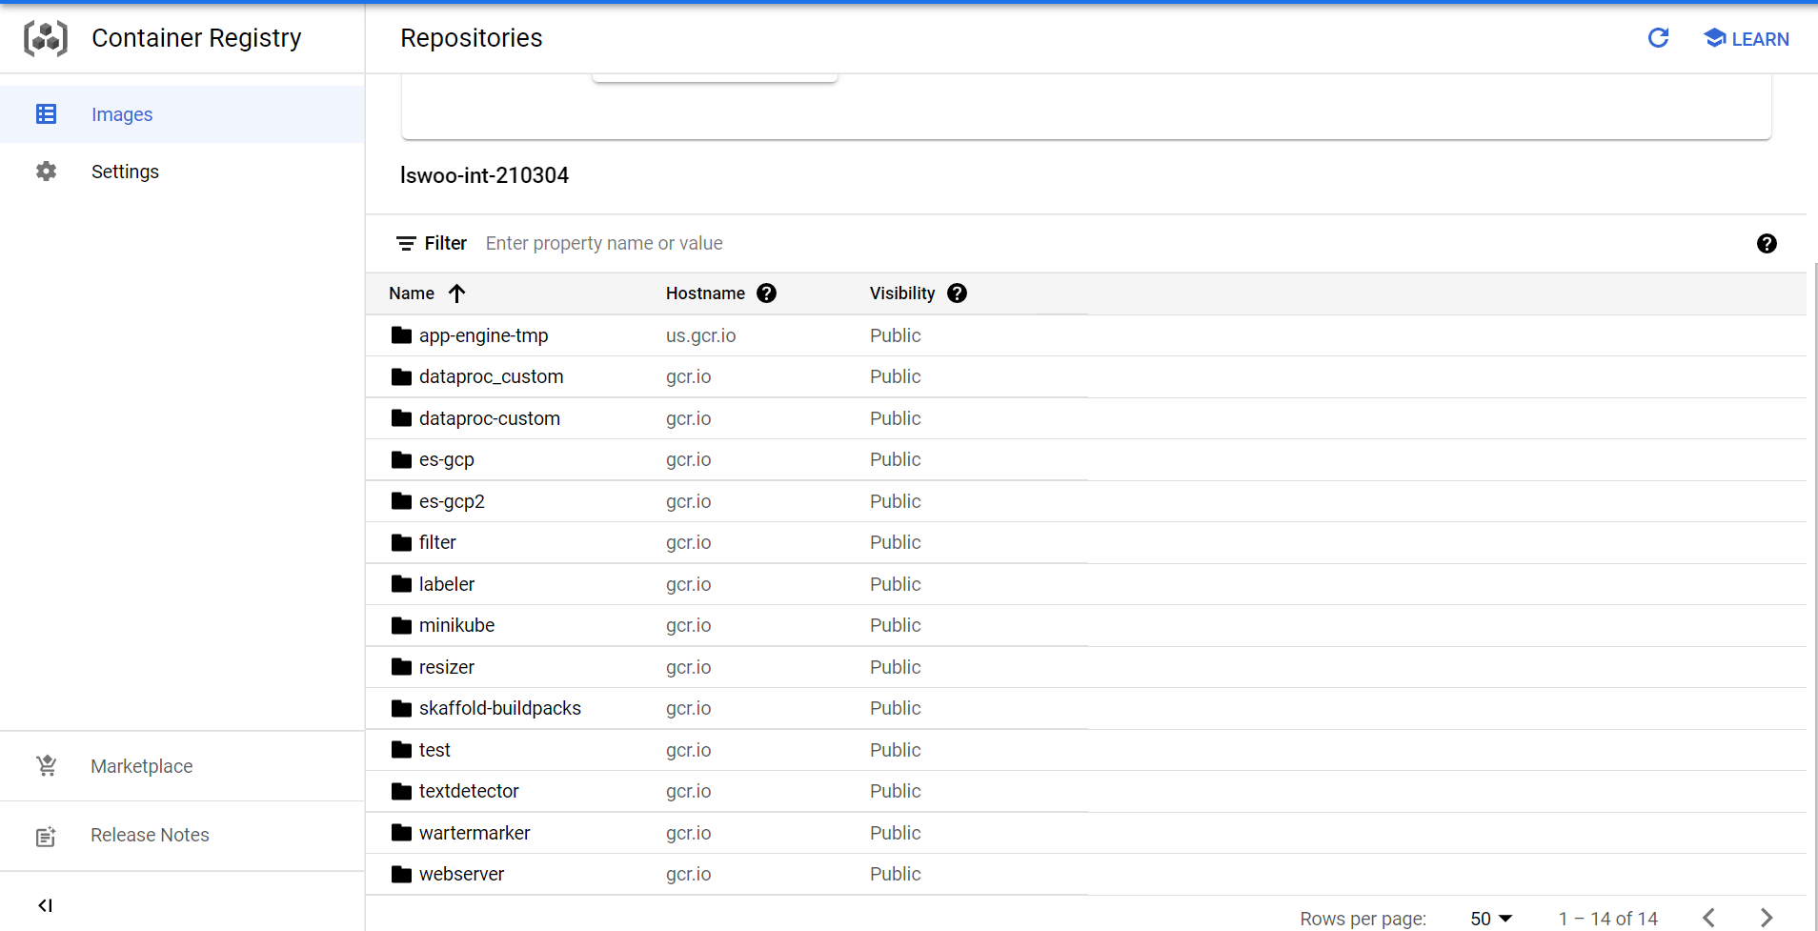Open the webserver repository
The image size is (1818, 931).
click(x=461, y=874)
